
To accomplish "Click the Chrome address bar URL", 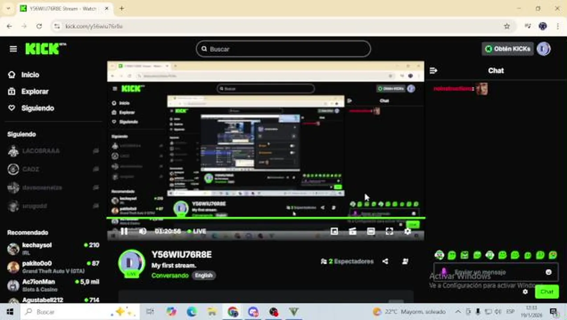I will tap(94, 26).
